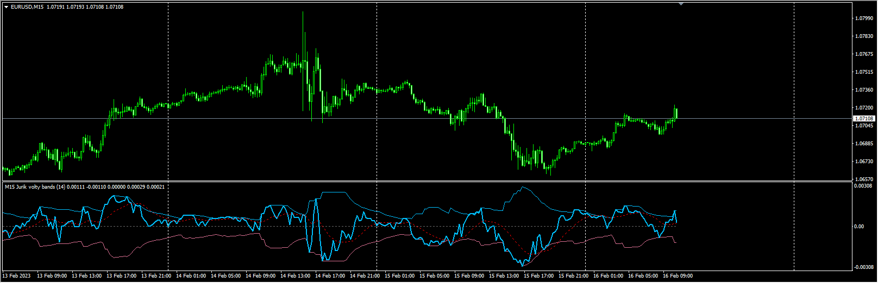Click the 0.00 indicator zero level label
Screen dimensions: 878x283
pos(859,227)
